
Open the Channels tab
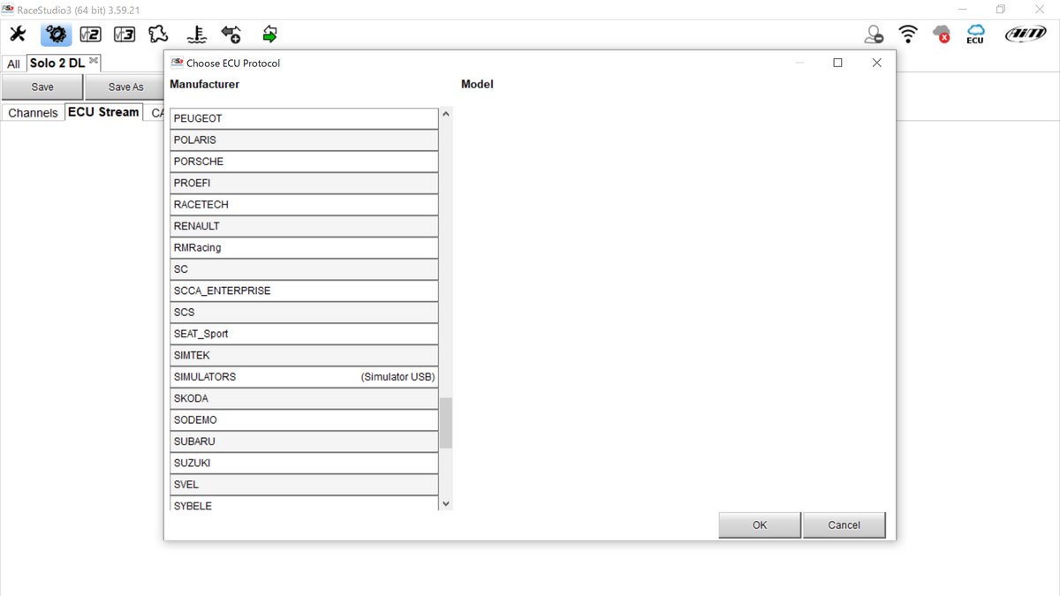33,112
